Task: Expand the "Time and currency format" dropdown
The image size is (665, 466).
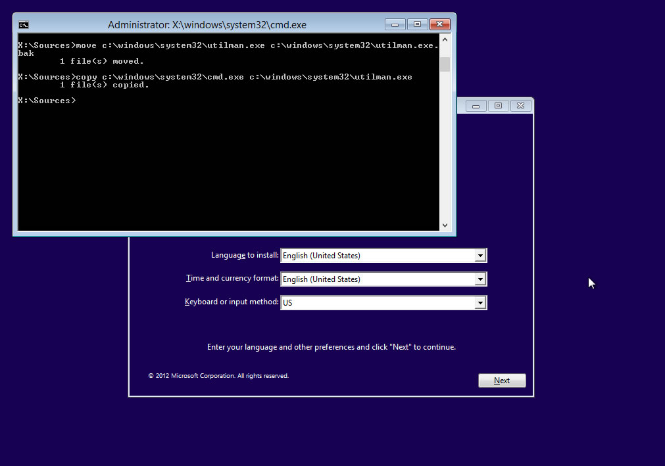Action: tap(481, 279)
